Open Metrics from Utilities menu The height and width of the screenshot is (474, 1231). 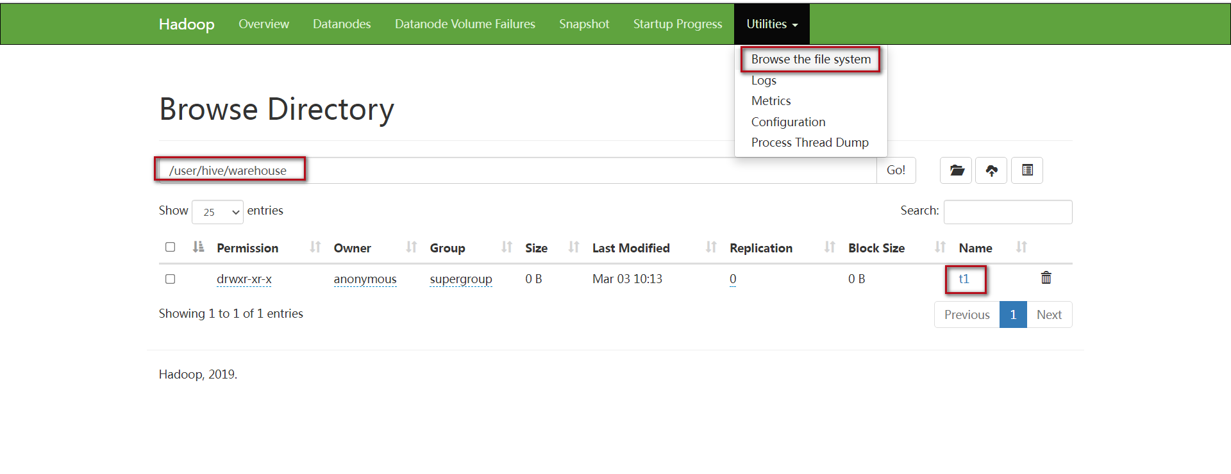(x=771, y=101)
